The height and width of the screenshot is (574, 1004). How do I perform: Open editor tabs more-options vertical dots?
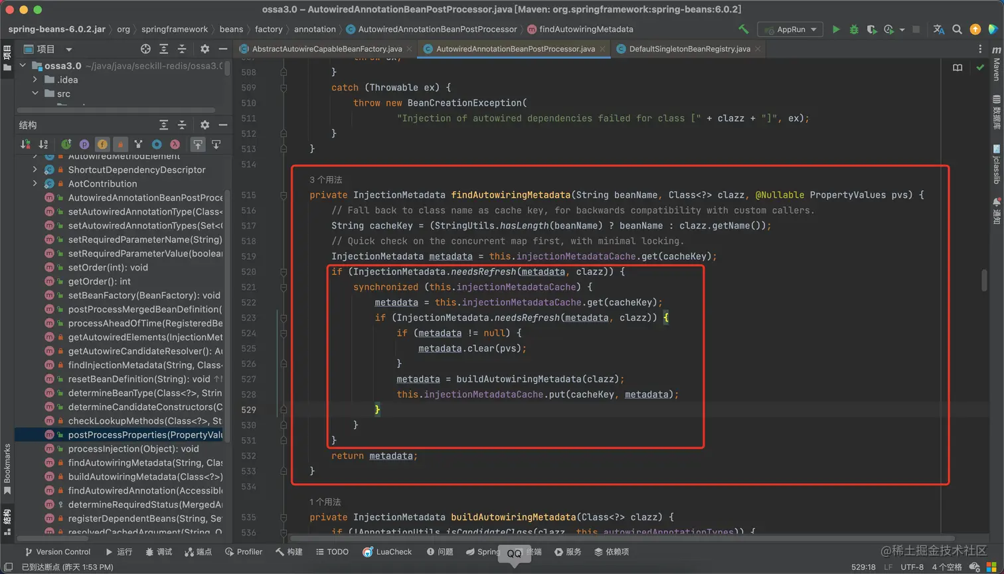(980, 49)
